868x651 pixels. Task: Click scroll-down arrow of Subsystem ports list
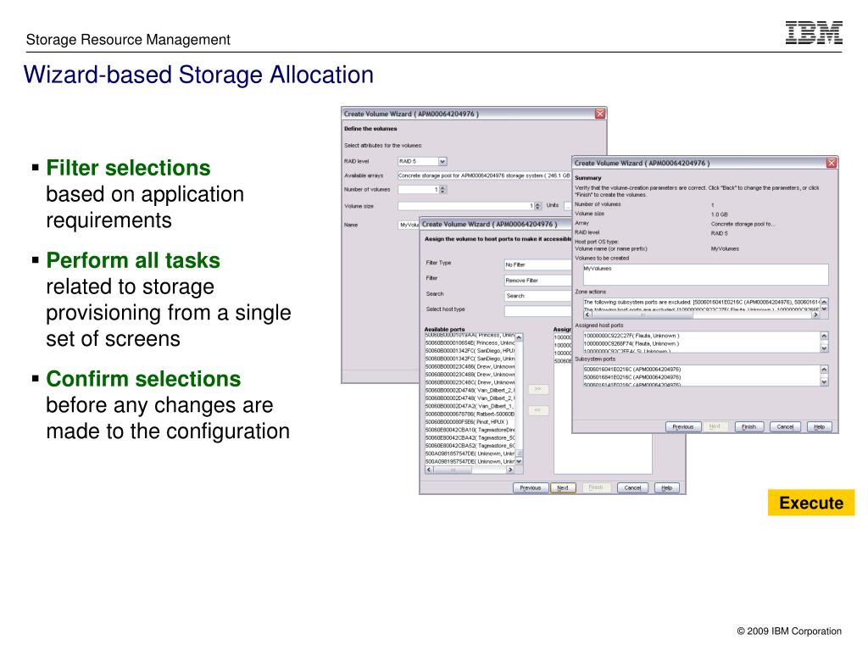pyautogui.click(x=824, y=381)
